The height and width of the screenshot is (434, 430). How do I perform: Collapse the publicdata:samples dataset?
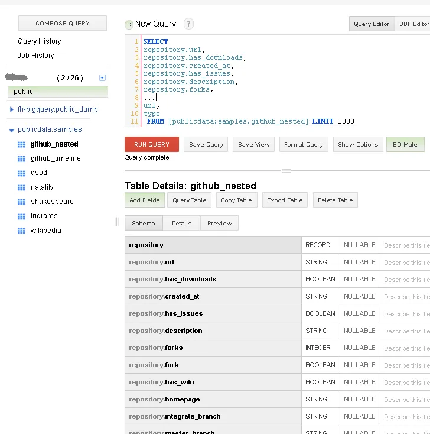(x=12, y=130)
